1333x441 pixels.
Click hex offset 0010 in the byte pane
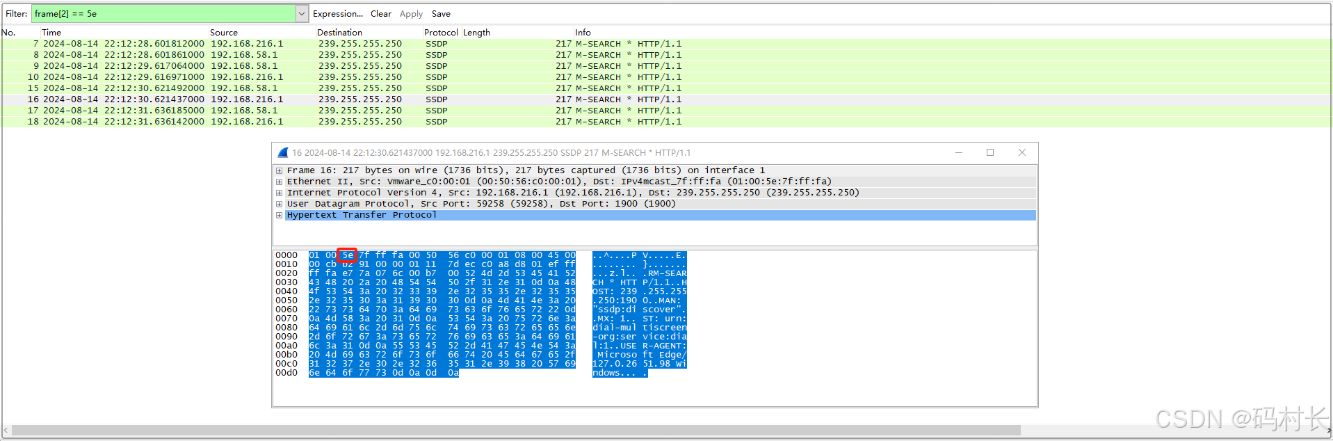tap(286, 264)
